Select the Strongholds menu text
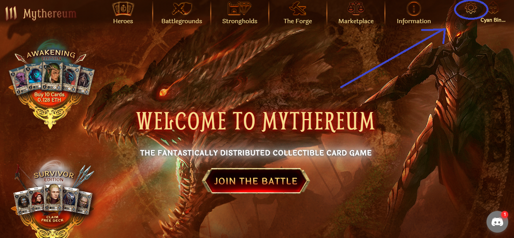This screenshot has width=514, height=238. pos(240,21)
